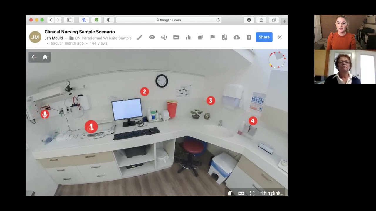Open the bar chart statistics icon
This screenshot has height=211, width=376.
188,37
